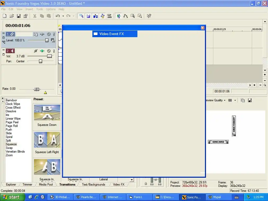
Task: Switch to the Text/Backgrounds tab
Action: tap(93, 185)
